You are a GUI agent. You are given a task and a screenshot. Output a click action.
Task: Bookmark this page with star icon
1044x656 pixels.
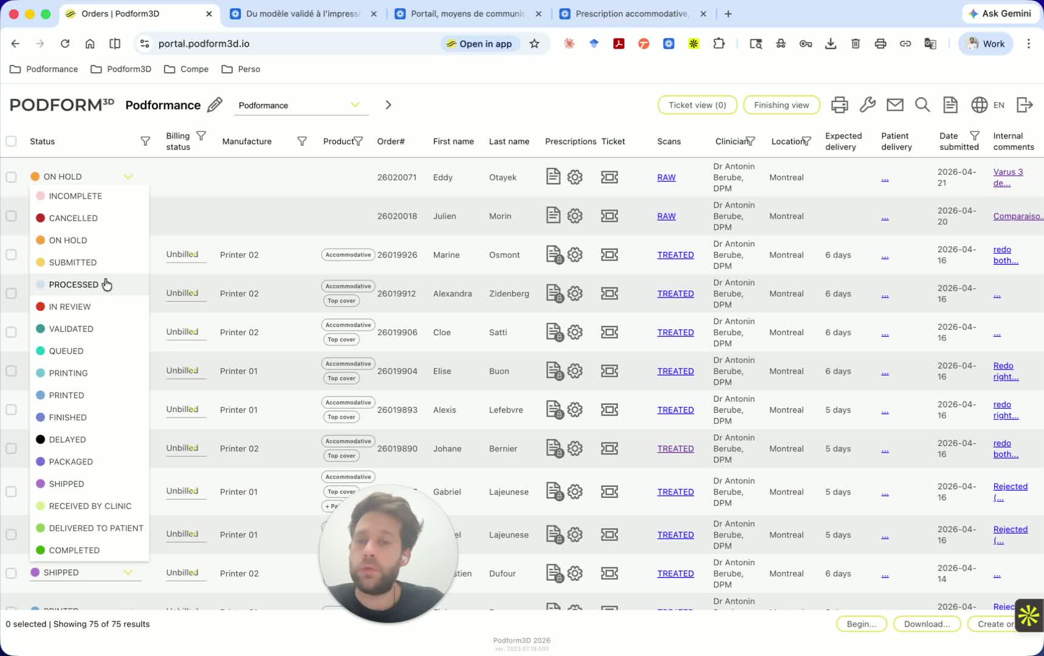pyautogui.click(x=534, y=44)
